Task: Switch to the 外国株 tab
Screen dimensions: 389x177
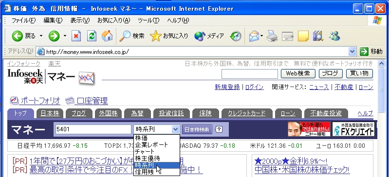Action: tap(108, 113)
